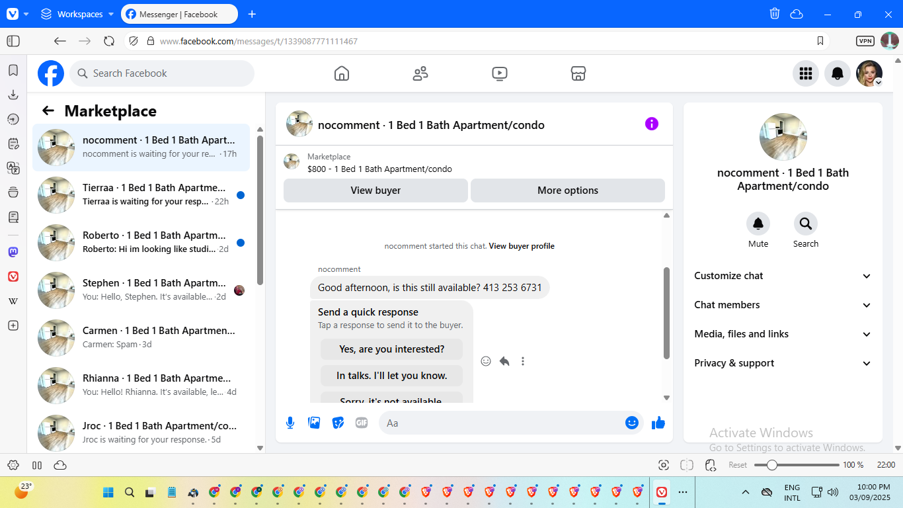The width and height of the screenshot is (903, 508).
Task: Record a voice clip with the microphone
Action: pos(290,423)
